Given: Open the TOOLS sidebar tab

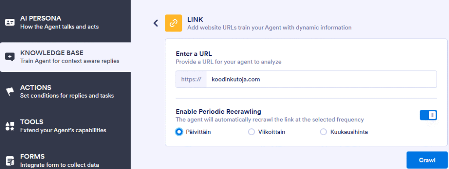Looking at the screenshot, I should (x=65, y=126).
